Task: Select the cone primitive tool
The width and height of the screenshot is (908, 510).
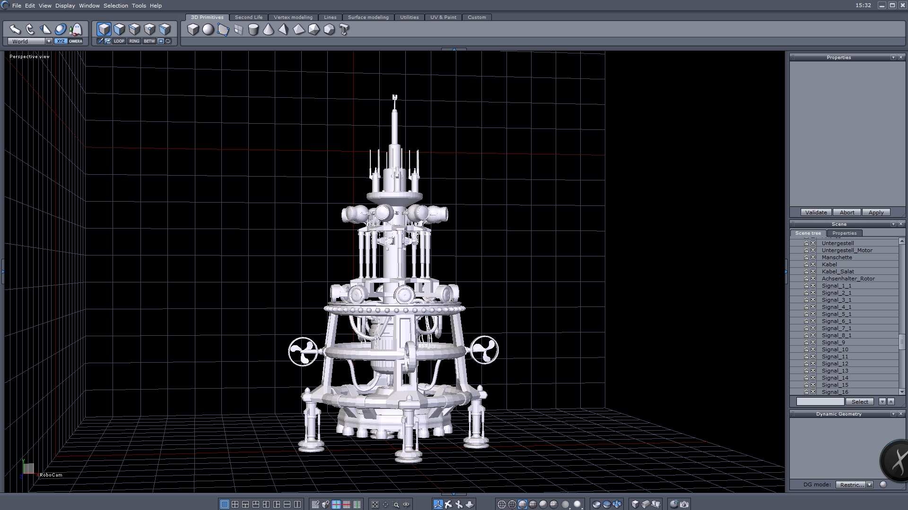Action: (268, 30)
